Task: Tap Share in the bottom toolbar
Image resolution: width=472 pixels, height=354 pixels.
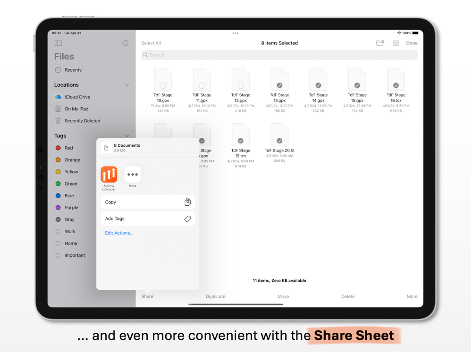Action: click(147, 296)
